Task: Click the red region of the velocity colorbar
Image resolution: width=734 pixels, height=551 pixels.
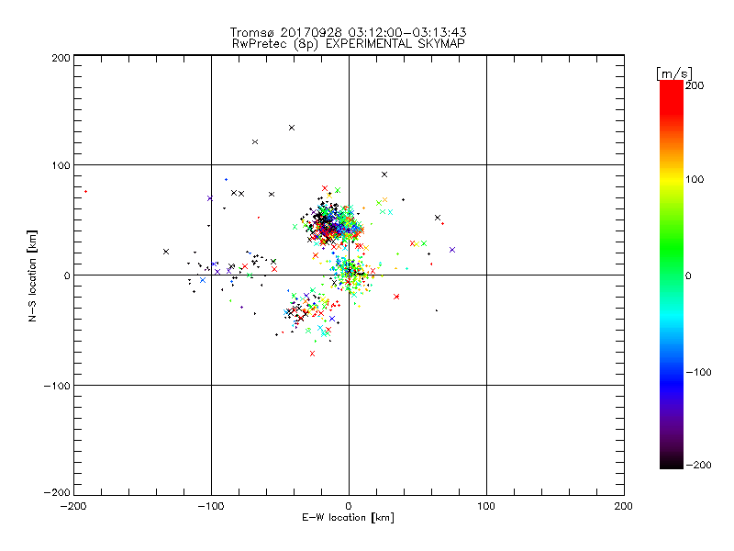Action: click(672, 98)
